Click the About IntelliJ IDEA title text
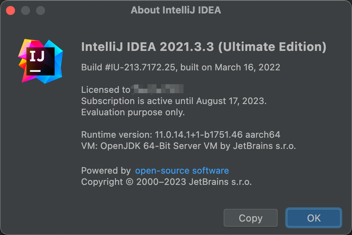Viewport: 352px width, 235px height. (x=176, y=10)
